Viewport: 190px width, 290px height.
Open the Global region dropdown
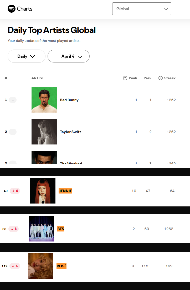point(142,9)
